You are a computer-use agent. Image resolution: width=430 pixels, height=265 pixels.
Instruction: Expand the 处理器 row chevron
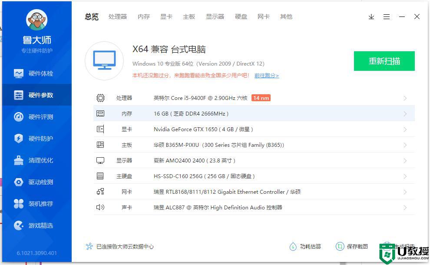(405, 98)
